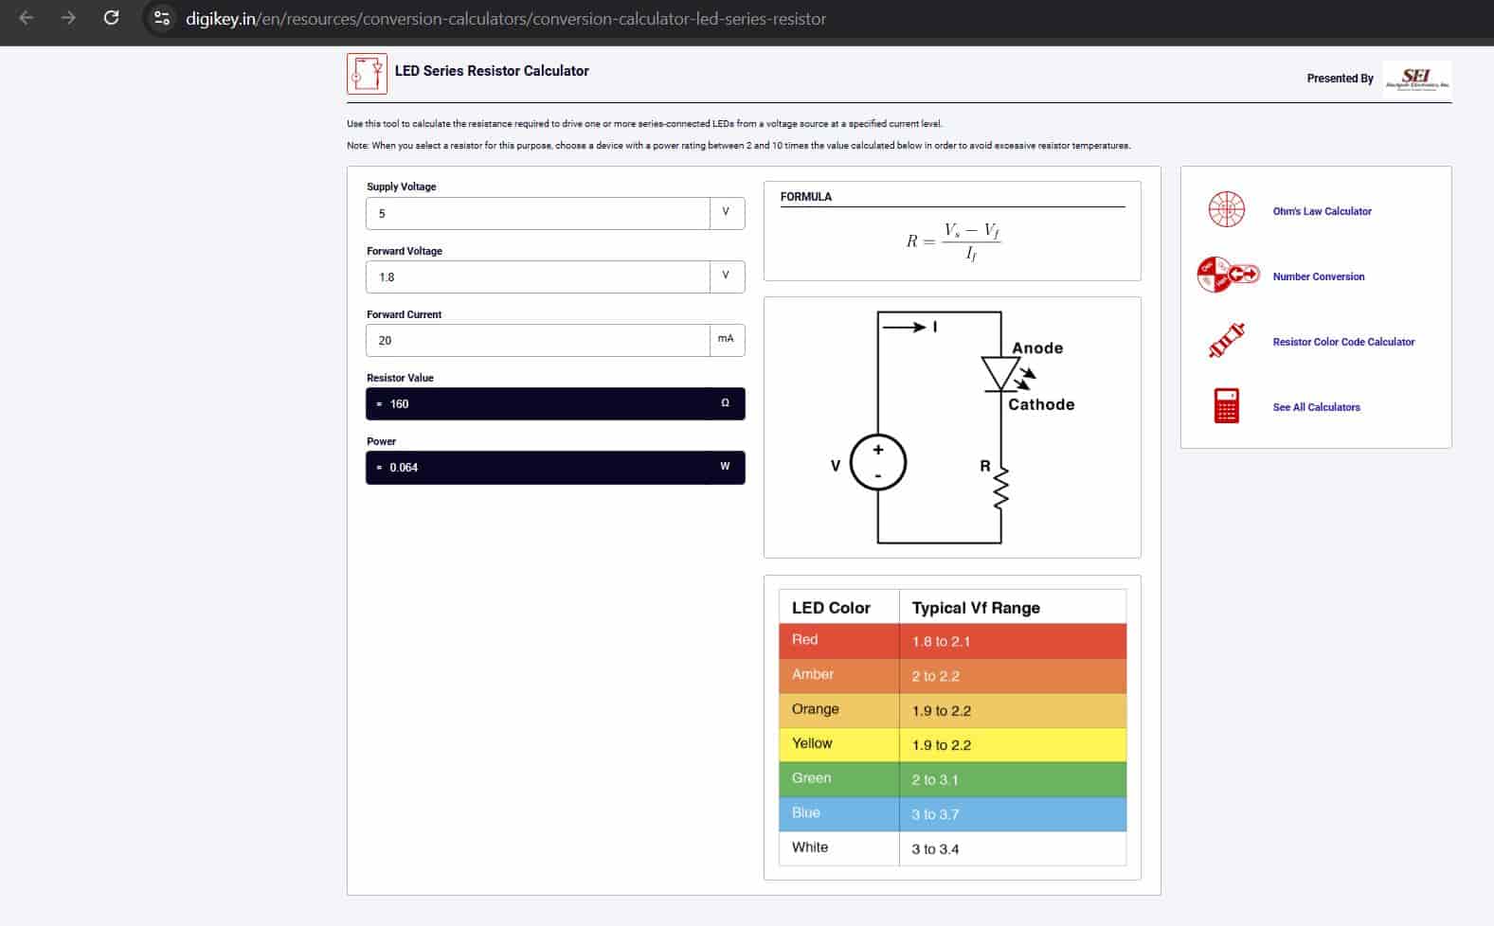The height and width of the screenshot is (926, 1494).
Task: Open the Forward Voltage unit selector V
Action: (727, 276)
